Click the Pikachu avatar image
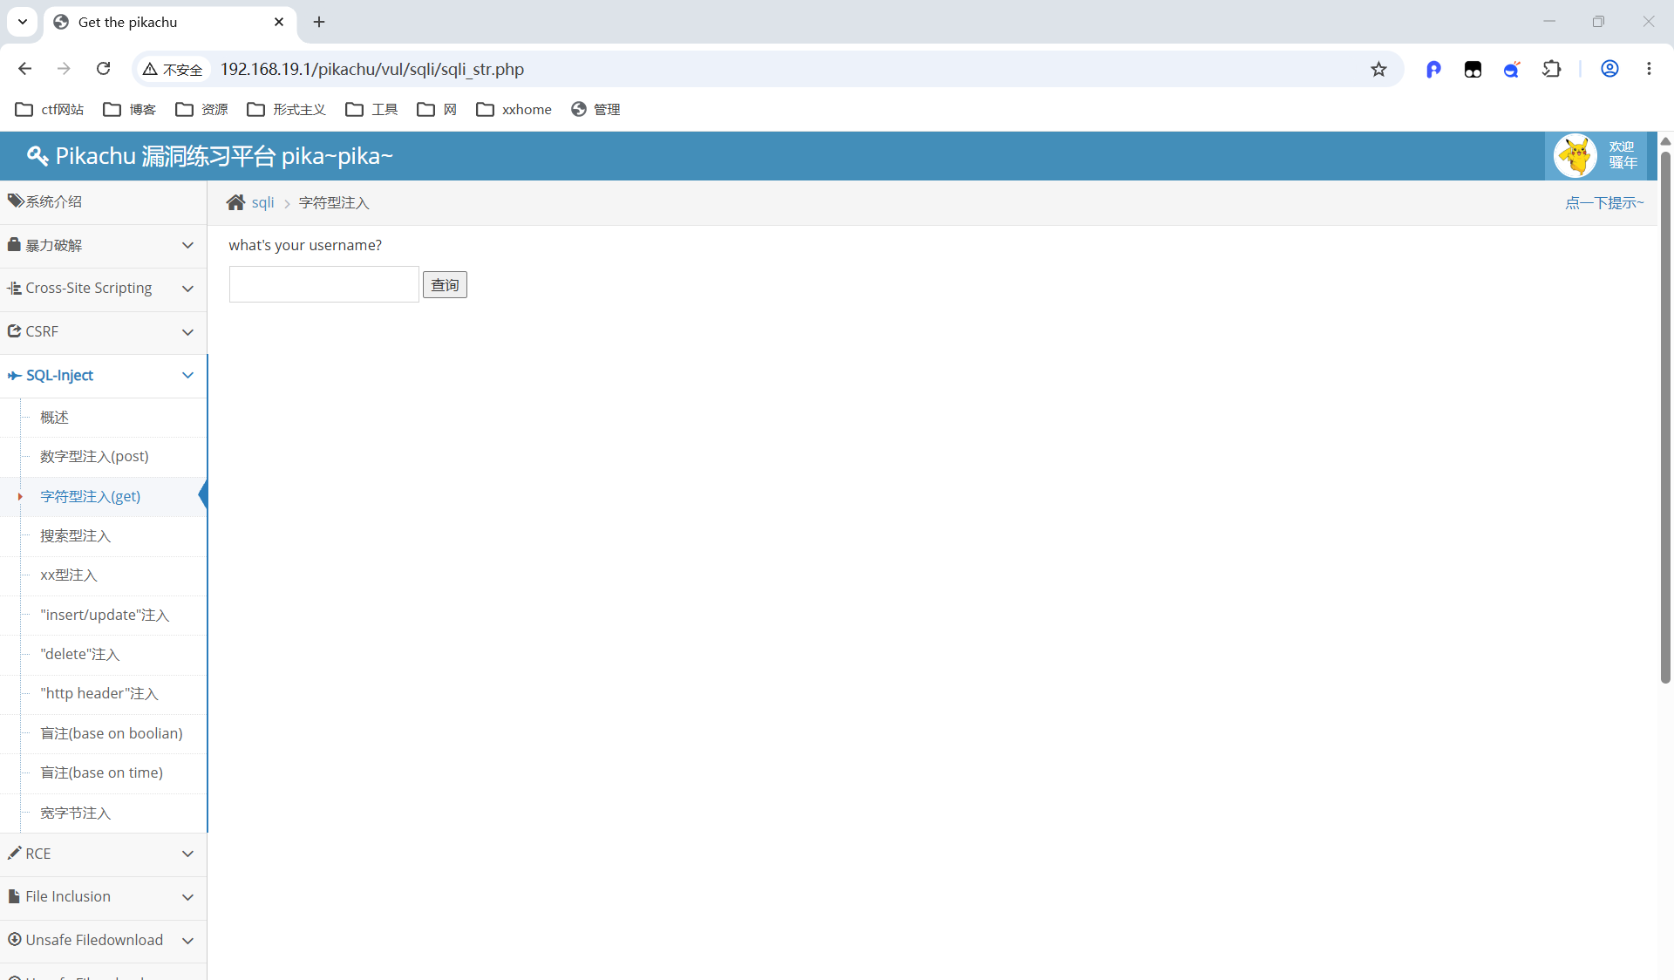 (1575, 156)
